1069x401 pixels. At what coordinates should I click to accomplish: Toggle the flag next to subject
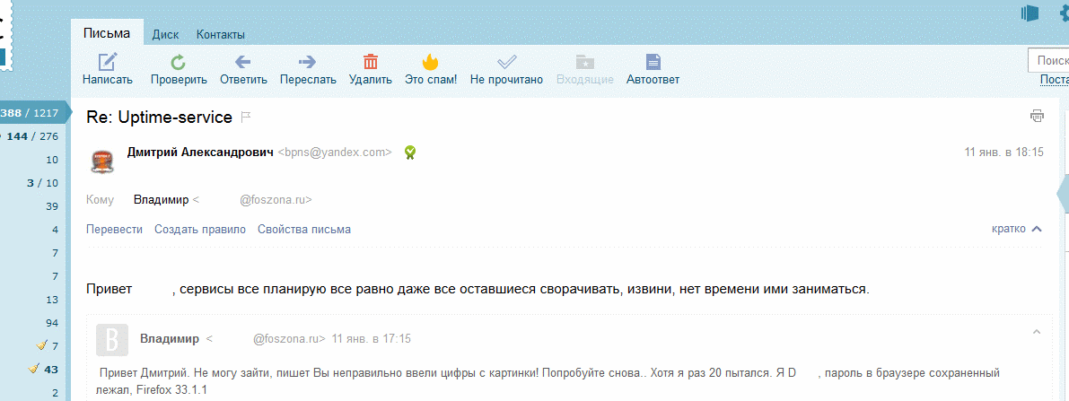pos(246,118)
